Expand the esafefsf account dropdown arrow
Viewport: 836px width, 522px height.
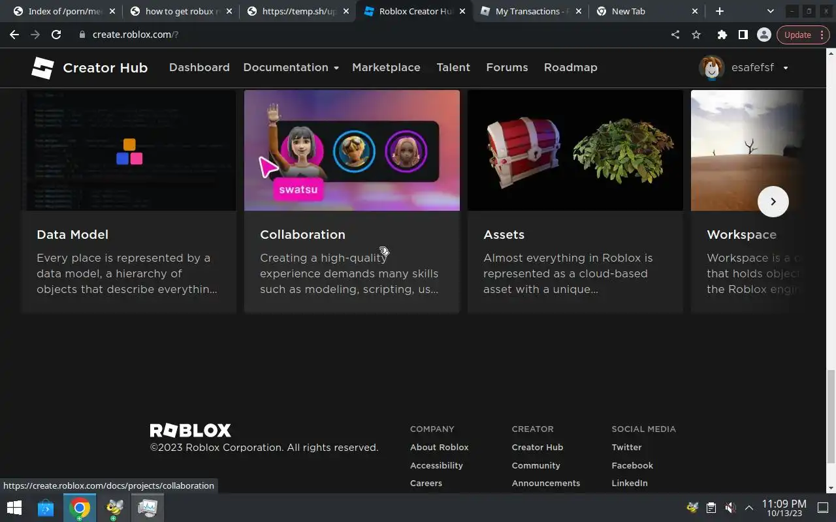pos(785,68)
